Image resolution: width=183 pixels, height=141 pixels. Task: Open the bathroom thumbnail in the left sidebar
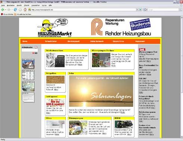click(28, 86)
